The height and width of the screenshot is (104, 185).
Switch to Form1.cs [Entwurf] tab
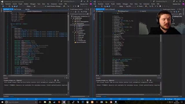[110, 9]
